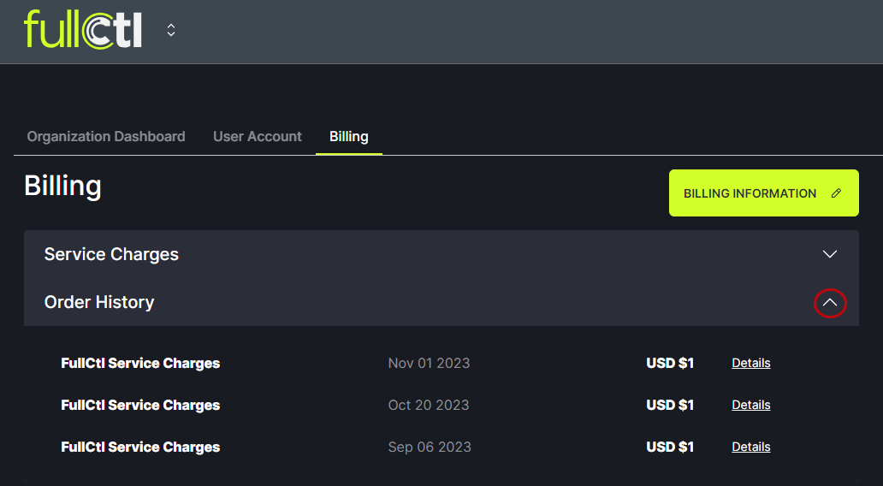View Details of the Oct 20 2023 order
883x486 pixels.
point(751,405)
